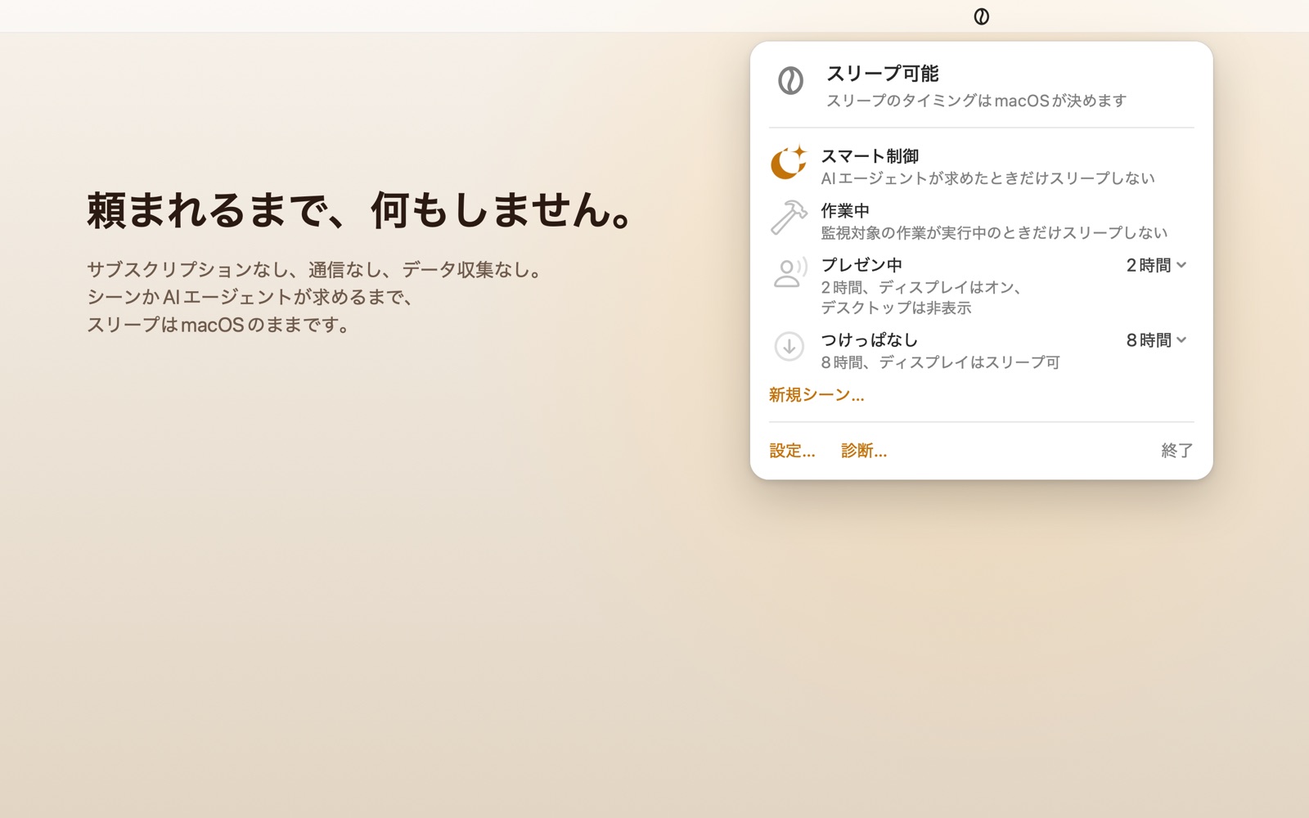Click the bean icon beside スリープ可能
The image size is (1309, 818).
(790, 80)
